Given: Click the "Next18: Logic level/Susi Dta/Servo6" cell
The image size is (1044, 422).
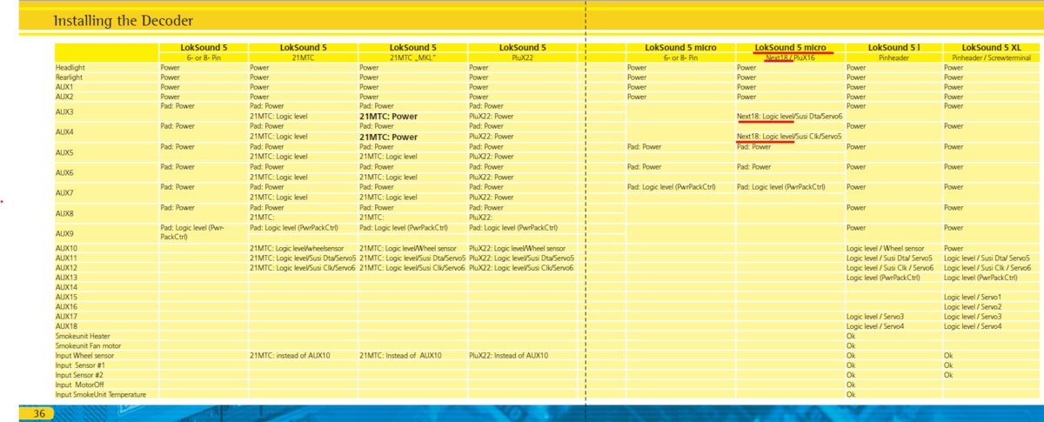Looking at the screenshot, I should pyautogui.click(x=789, y=116).
